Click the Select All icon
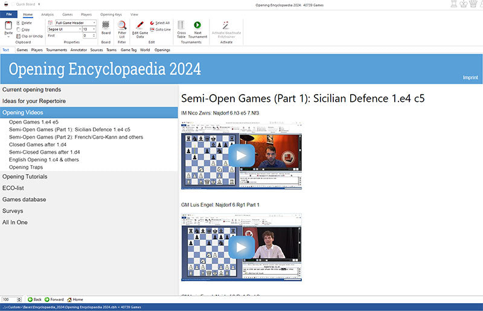The width and height of the screenshot is (483, 311). [x=152, y=22]
